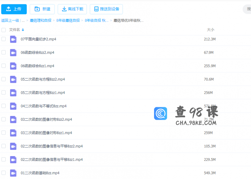Click the 256M size value
The image size is (251, 179).
tap(208, 93)
